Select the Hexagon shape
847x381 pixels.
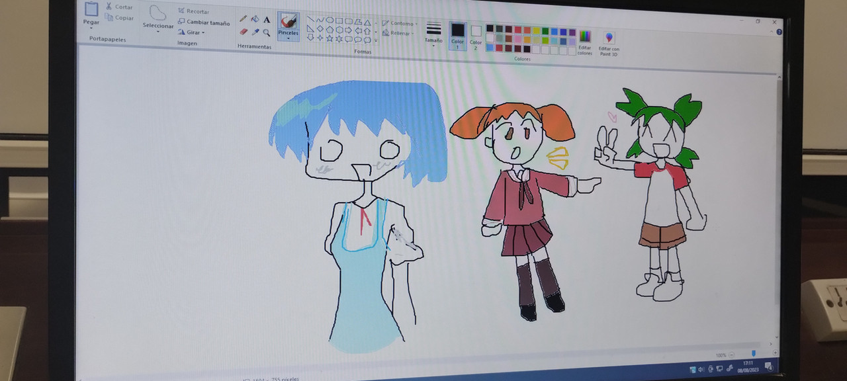click(339, 30)
